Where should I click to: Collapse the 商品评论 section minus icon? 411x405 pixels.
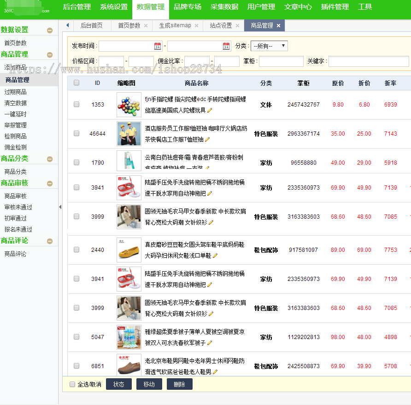coord(50,240)
